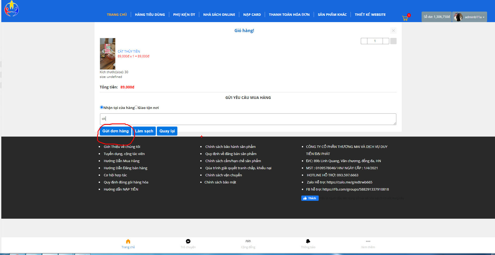Image resolution: width=495 pixels, height=255 pixels.
Task: Click the order note text field
Action: tap(248, 119)
